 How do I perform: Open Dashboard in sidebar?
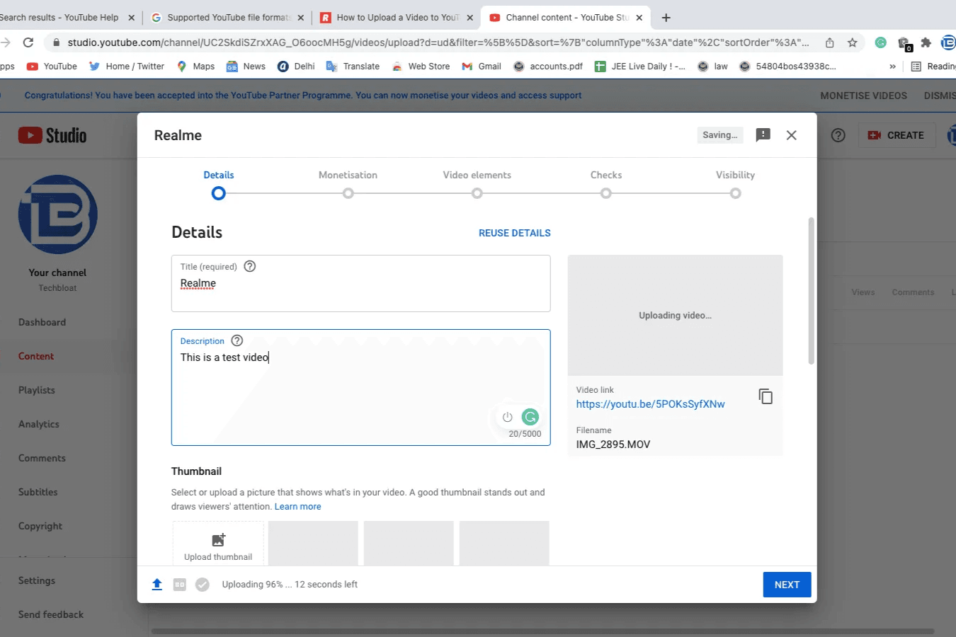click(x=42, y=322)
